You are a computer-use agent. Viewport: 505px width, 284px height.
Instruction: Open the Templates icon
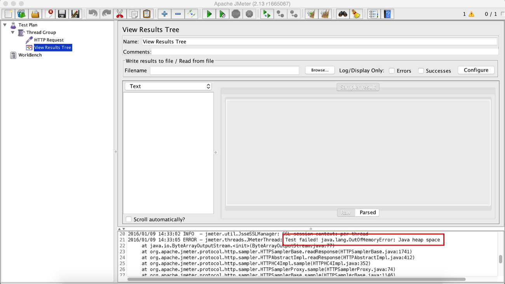pos(22,14)
